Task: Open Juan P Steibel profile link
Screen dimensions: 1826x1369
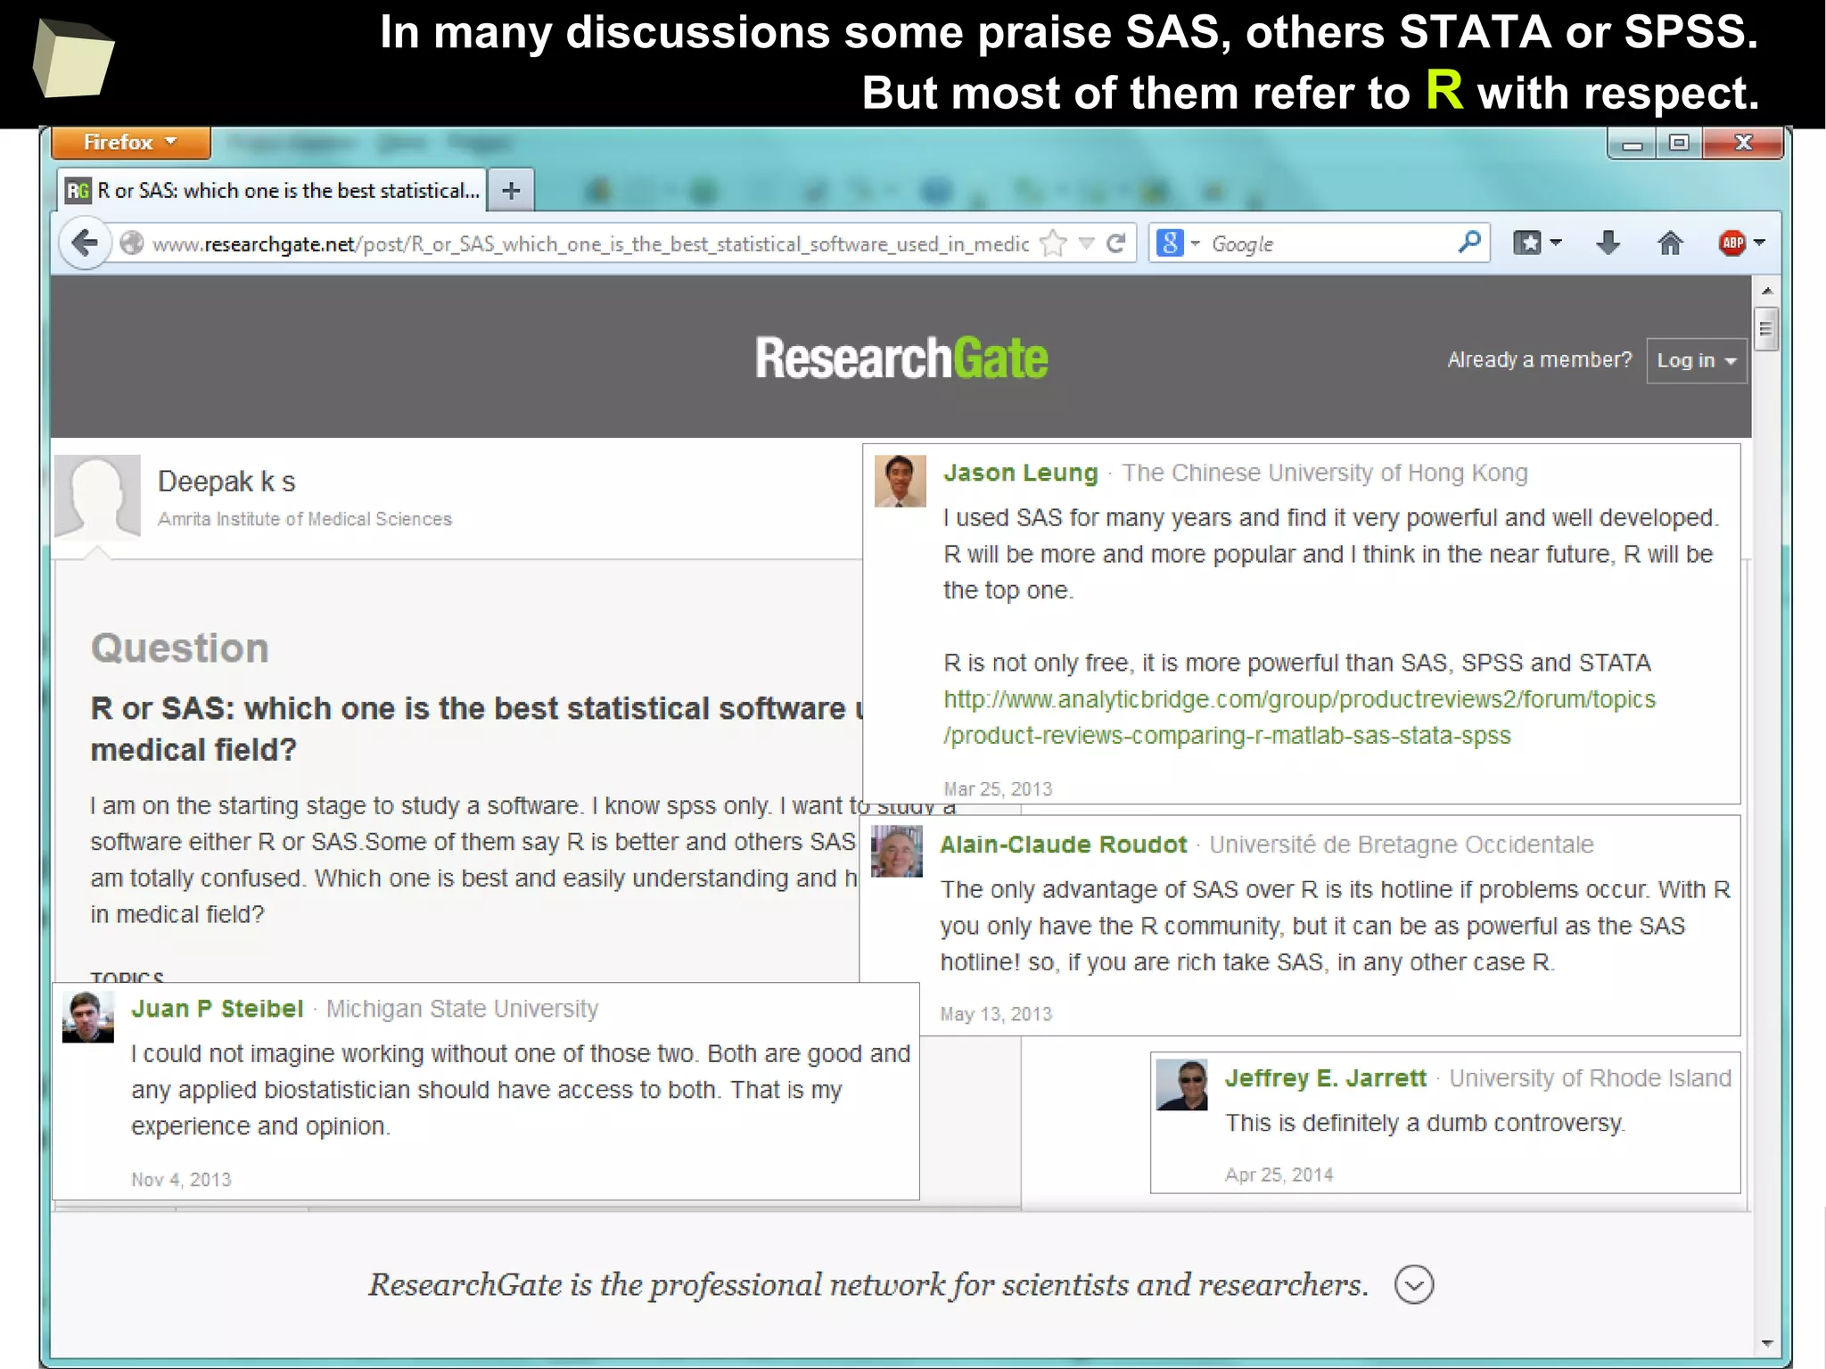Action: tap(218, 1009)
